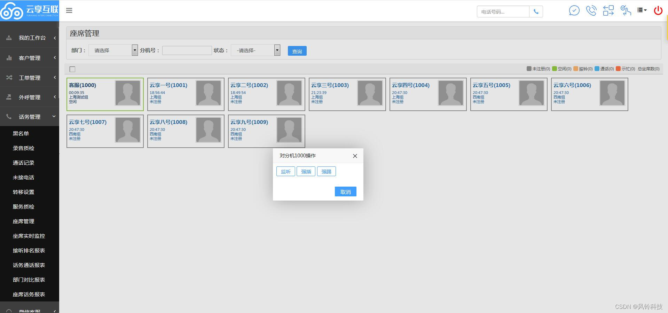Viewport: 668px width, 313px height.
Task: Click the 客服(1000) agent name
Action: click(x=82, y=85)
